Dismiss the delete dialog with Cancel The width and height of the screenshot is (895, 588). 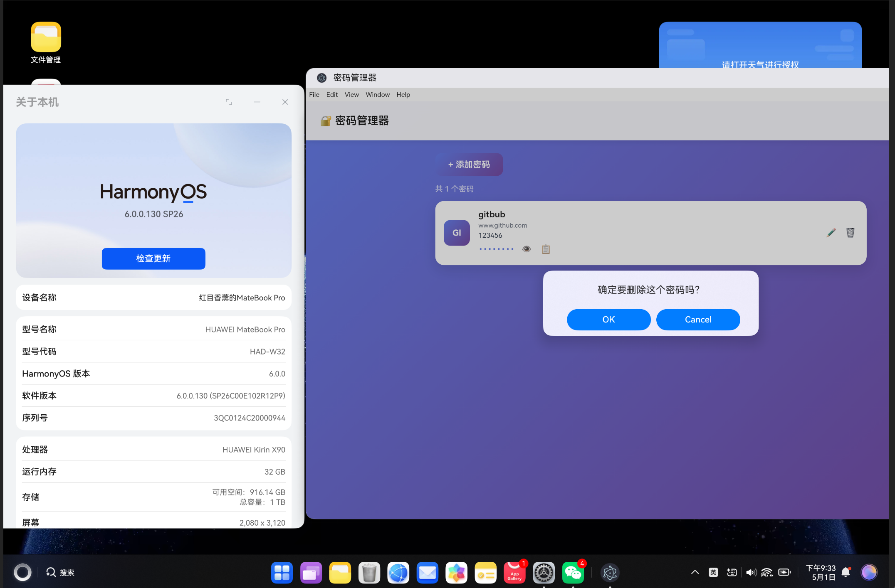pos(698,320)
